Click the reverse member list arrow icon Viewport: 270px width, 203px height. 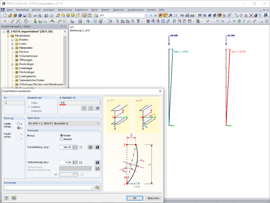tap(97, 108)
